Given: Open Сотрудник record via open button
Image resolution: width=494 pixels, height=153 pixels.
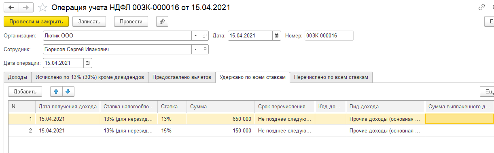Looking at the screenshot, I should 204,49.
